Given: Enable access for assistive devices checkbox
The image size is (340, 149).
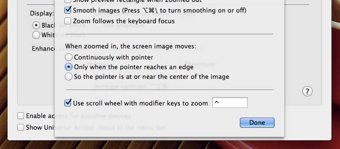Looking at the screenshot, I should [x=21, y=116].
